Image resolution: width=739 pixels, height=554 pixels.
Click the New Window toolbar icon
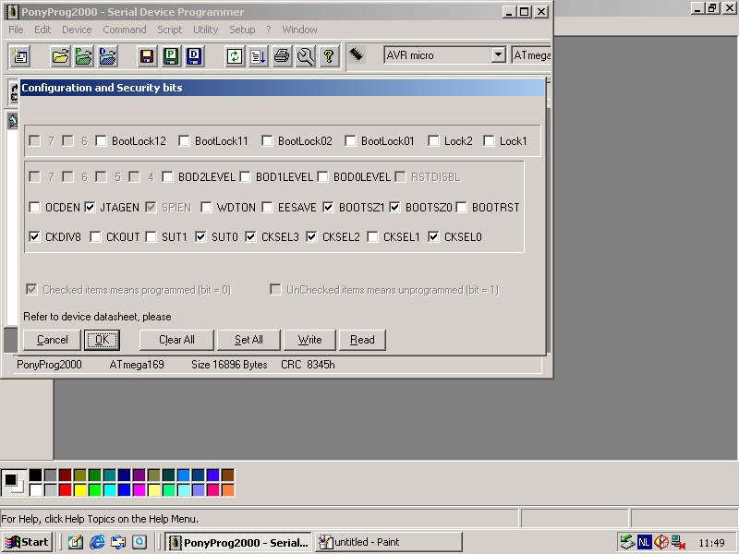click(x=20, y=56)
